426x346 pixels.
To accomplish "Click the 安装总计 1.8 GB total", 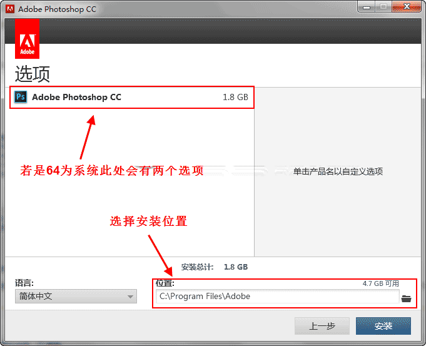I will [x=215, y=267].
